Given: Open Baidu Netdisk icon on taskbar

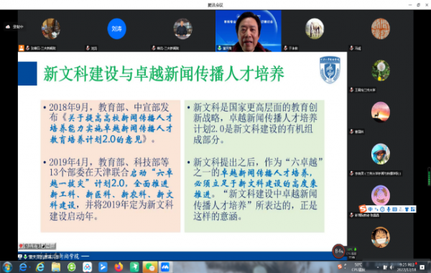Looking at the screenshot, I should (88, 267).
